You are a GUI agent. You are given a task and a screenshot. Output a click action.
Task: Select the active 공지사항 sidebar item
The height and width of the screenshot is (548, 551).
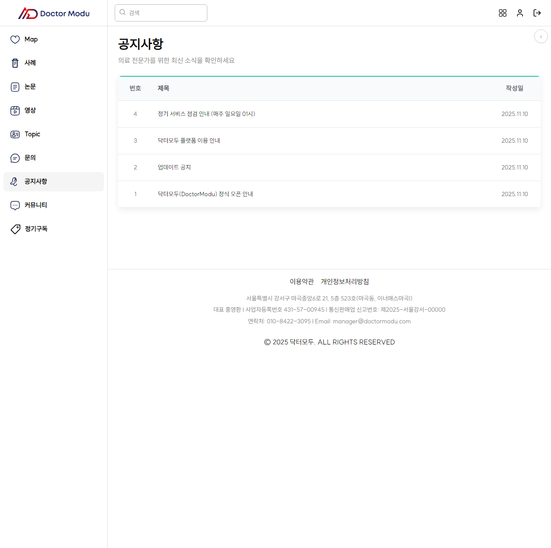point(36,182)
